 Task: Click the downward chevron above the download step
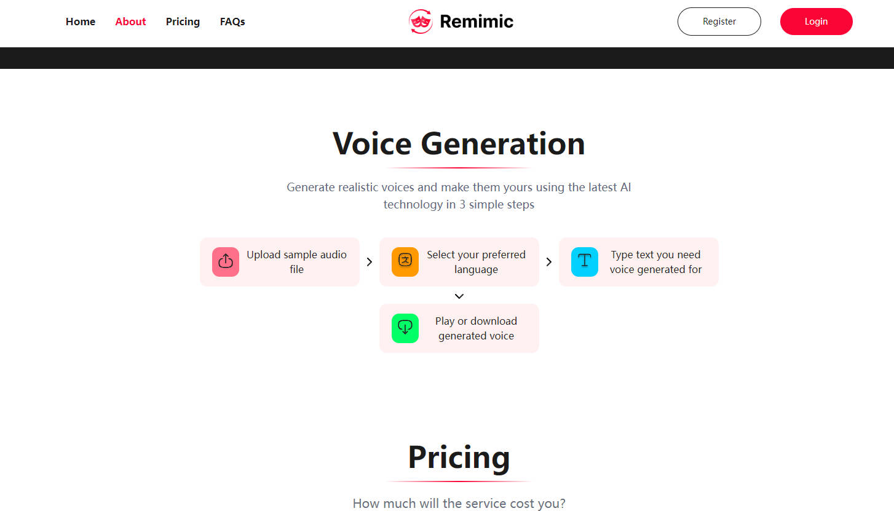point(459,296)
